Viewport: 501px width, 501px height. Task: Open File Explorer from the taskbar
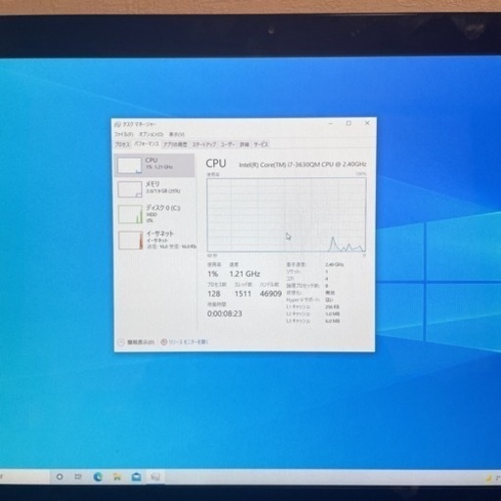click(x=116, y=477)
